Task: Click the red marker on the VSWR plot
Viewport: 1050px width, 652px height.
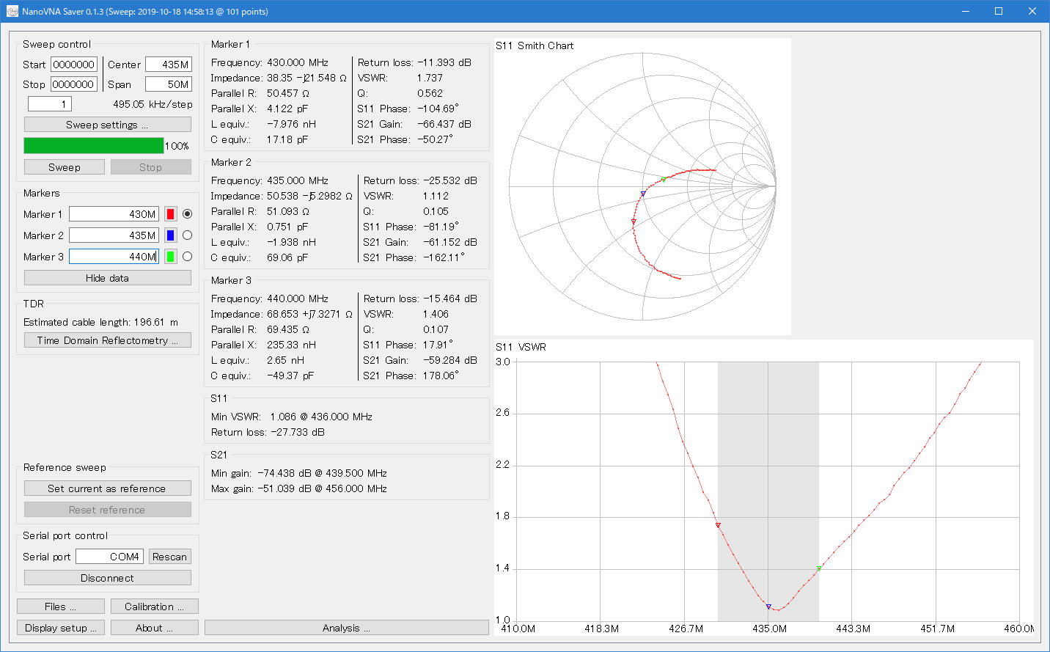Action: 718,525
